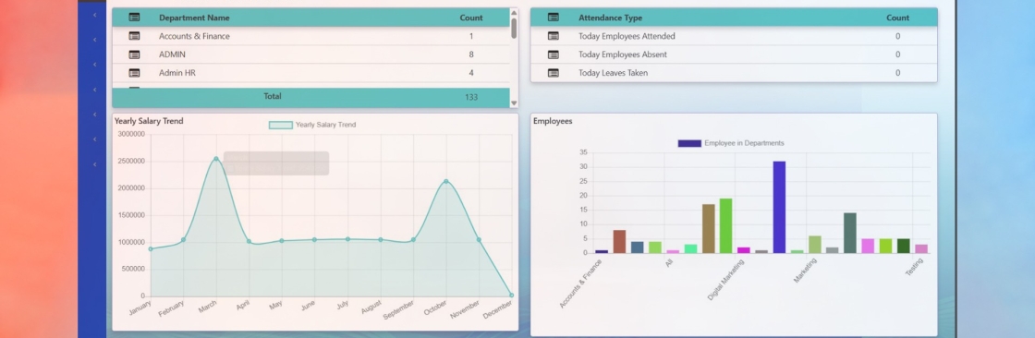The image size is (1035, 338).
Task: Click the count 8 in ADMIN row
Action: [471, 54]
